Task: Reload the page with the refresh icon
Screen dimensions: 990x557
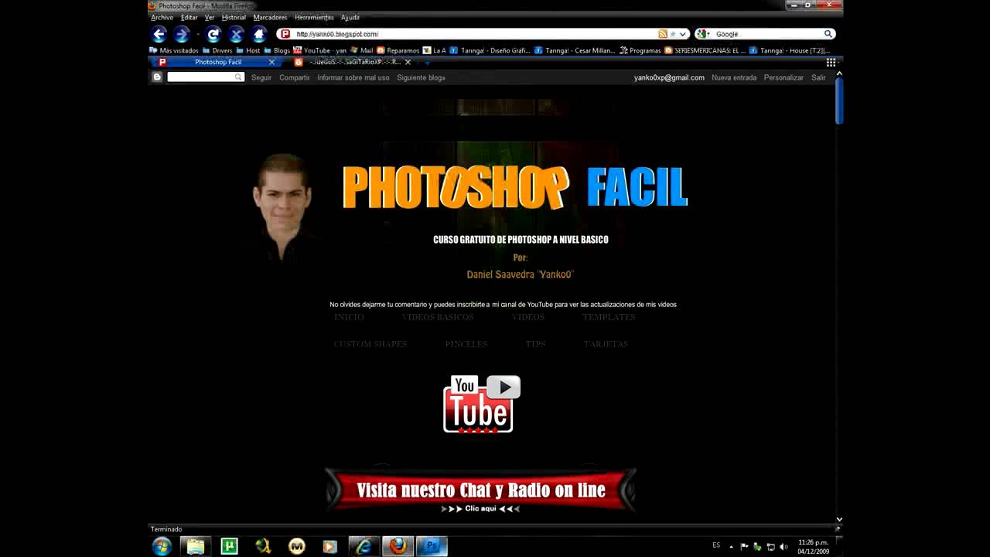Action: click(213, 34)
